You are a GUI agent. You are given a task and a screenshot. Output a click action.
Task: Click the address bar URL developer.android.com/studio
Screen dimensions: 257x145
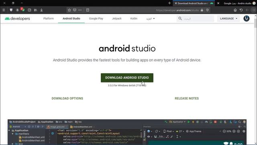tap(177, 10)
